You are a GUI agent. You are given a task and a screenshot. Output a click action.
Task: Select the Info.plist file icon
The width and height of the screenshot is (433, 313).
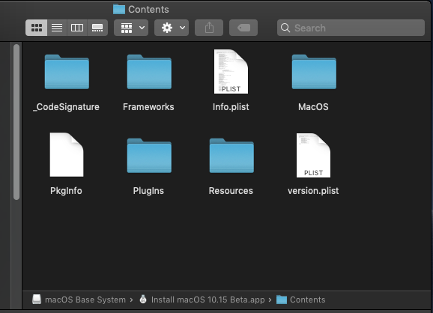tap(231, 71)
